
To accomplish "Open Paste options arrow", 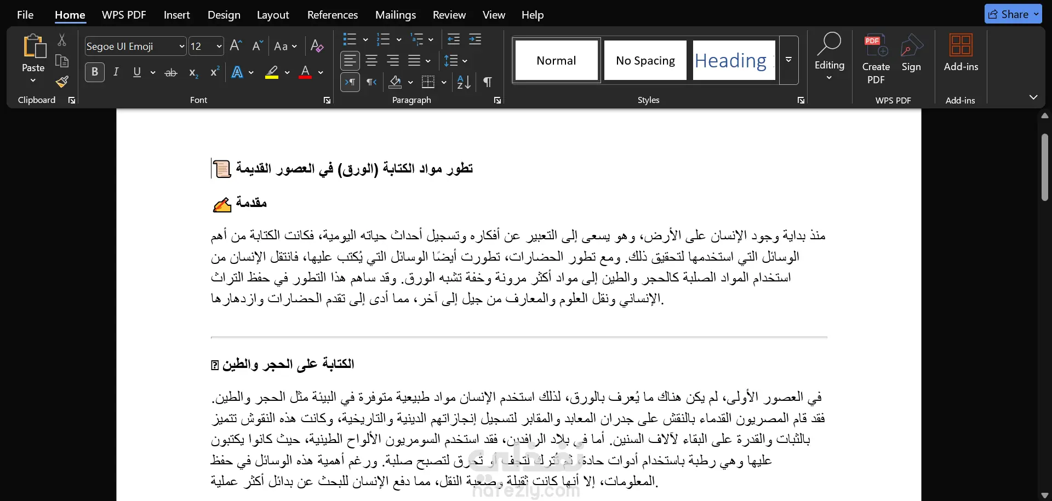I will [x=33, y=80].
